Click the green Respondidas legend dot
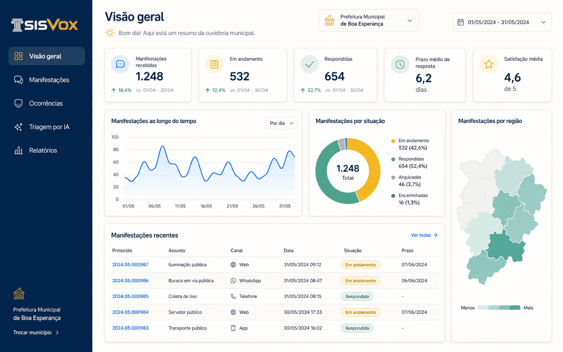This screenshot has height=352, width=563. (393, 159)
